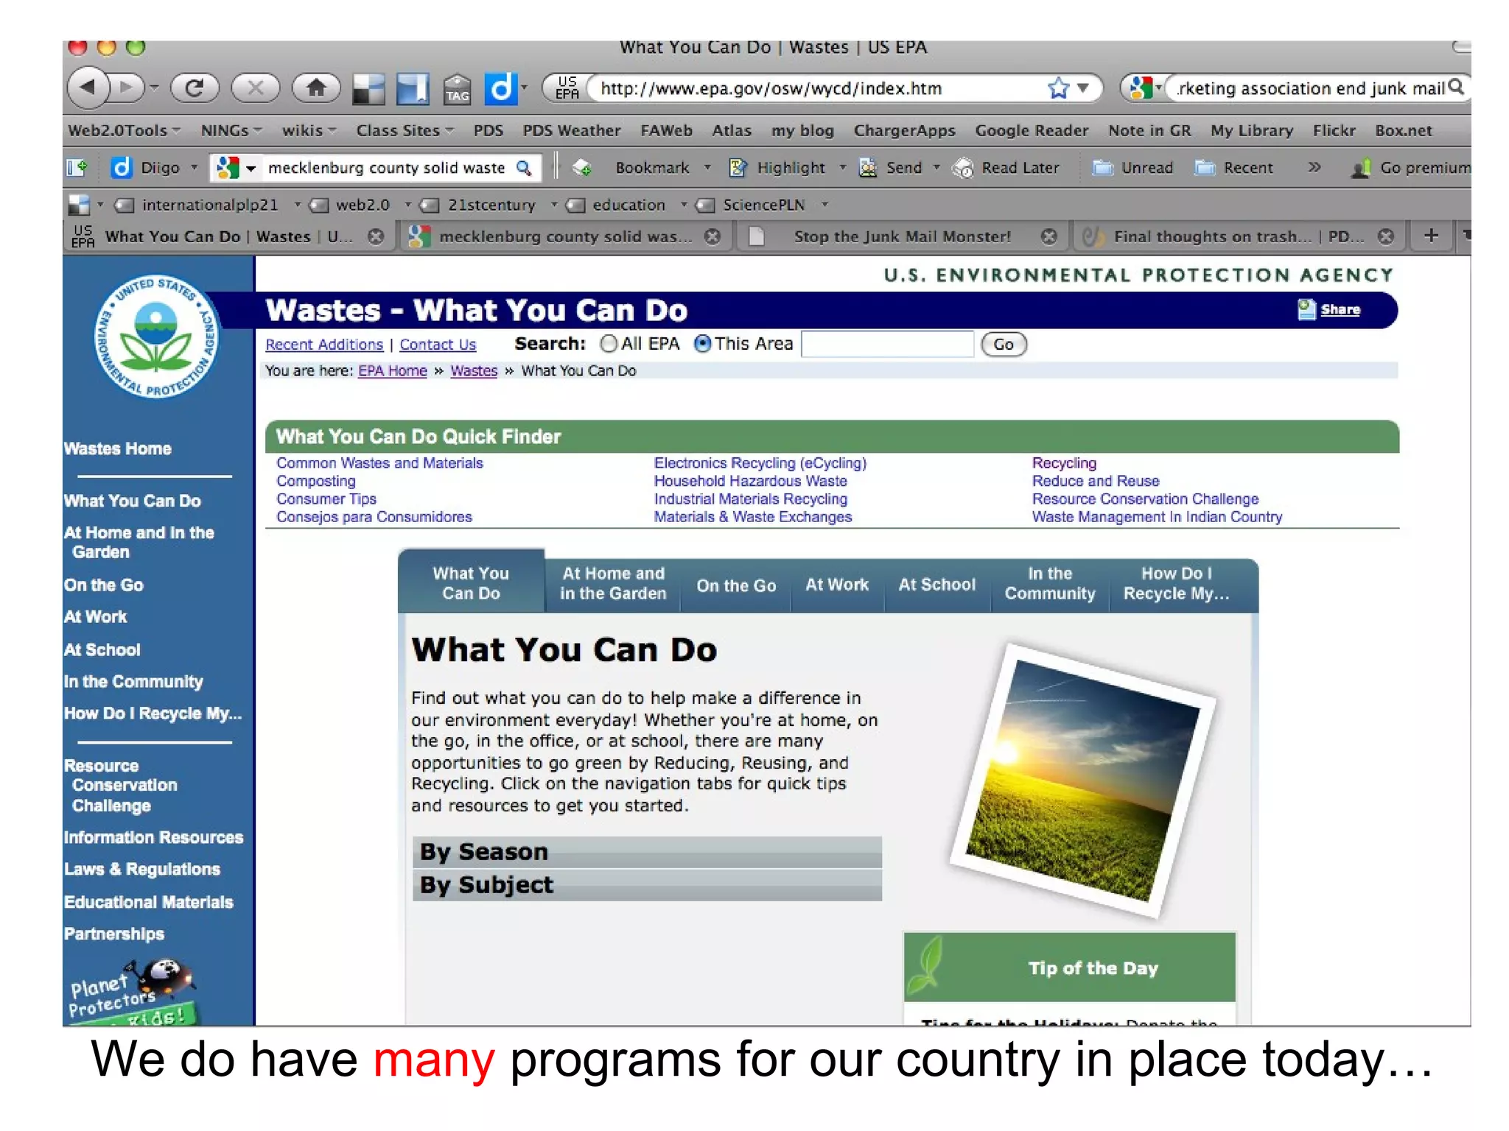The width and height of the screenshot is (1509, 1131).
Task: Open the On the Go page tab
Action: point(736,586)
